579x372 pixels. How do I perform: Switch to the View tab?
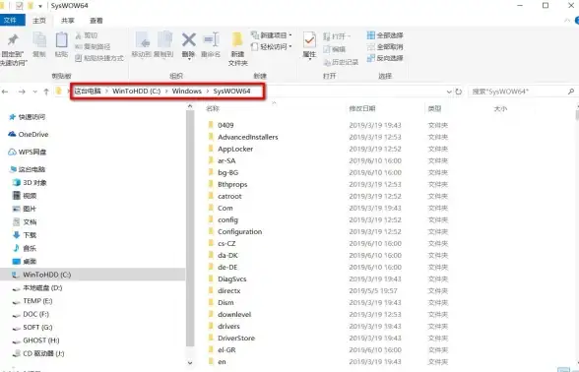click(x=96, y=21)
